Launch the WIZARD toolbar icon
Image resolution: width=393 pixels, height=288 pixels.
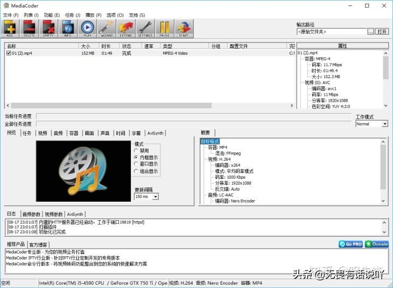click(106, 28)
